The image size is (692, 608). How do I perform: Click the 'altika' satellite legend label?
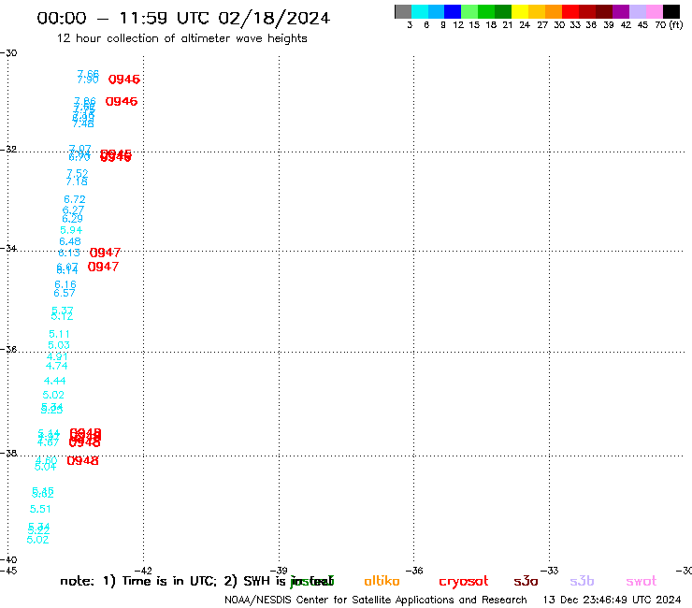pyautogui.click(x=382, y=581)
